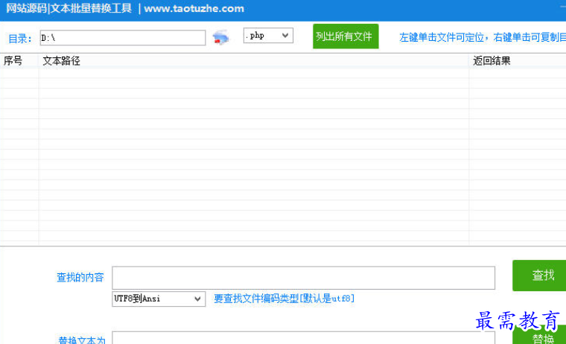Focus the 替换文本为 replacement input field
This screenshot has width=566, height=344.
pyautogui.click(x=303, y=338)
